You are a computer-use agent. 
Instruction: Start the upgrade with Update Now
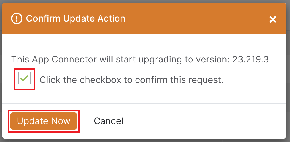coord(44,121)
